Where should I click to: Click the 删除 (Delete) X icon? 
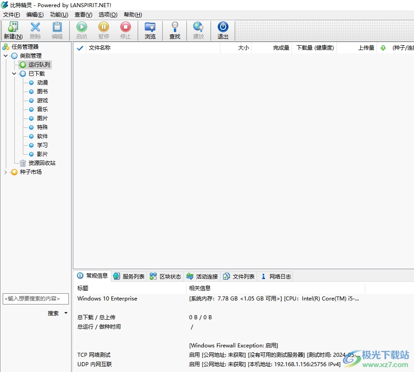[x=35, y=28]
